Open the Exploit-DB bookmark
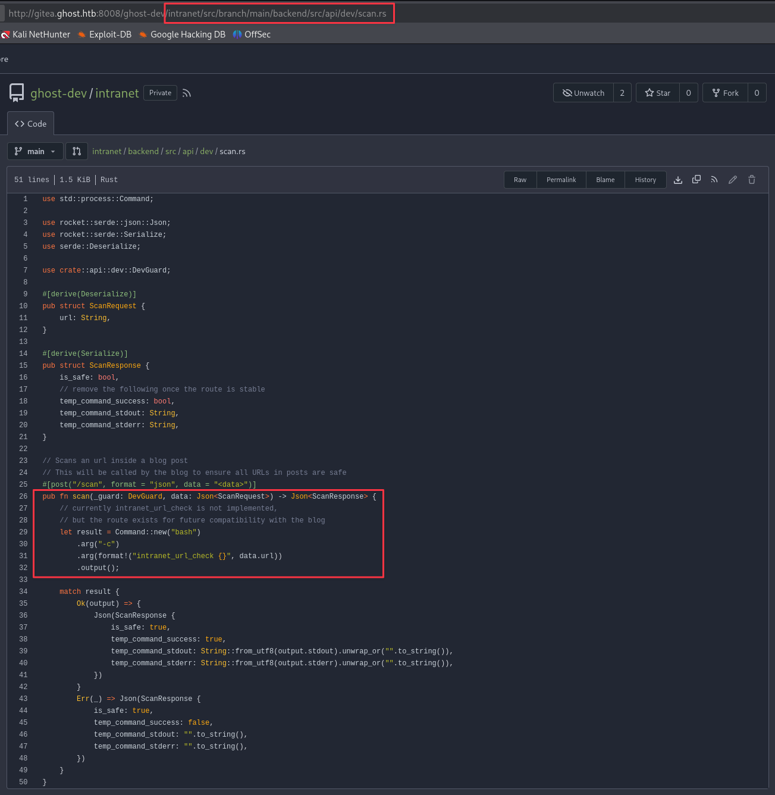Image resolution: width=775 pixels, height=795 pixels. click(x=105, y=35)
